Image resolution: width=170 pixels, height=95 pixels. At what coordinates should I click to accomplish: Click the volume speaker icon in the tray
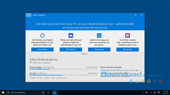tap(155, 92)
